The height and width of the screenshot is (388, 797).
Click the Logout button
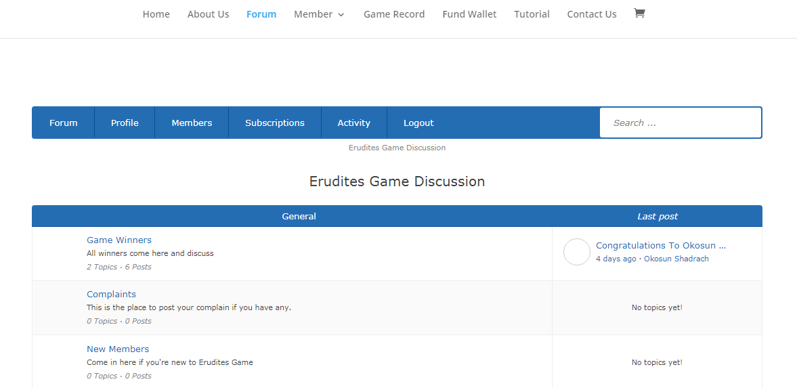point(418,123)
